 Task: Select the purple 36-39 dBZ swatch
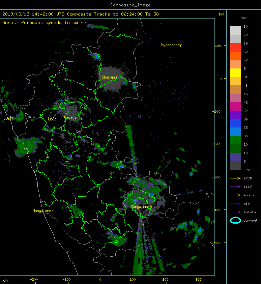pos(235,115)
